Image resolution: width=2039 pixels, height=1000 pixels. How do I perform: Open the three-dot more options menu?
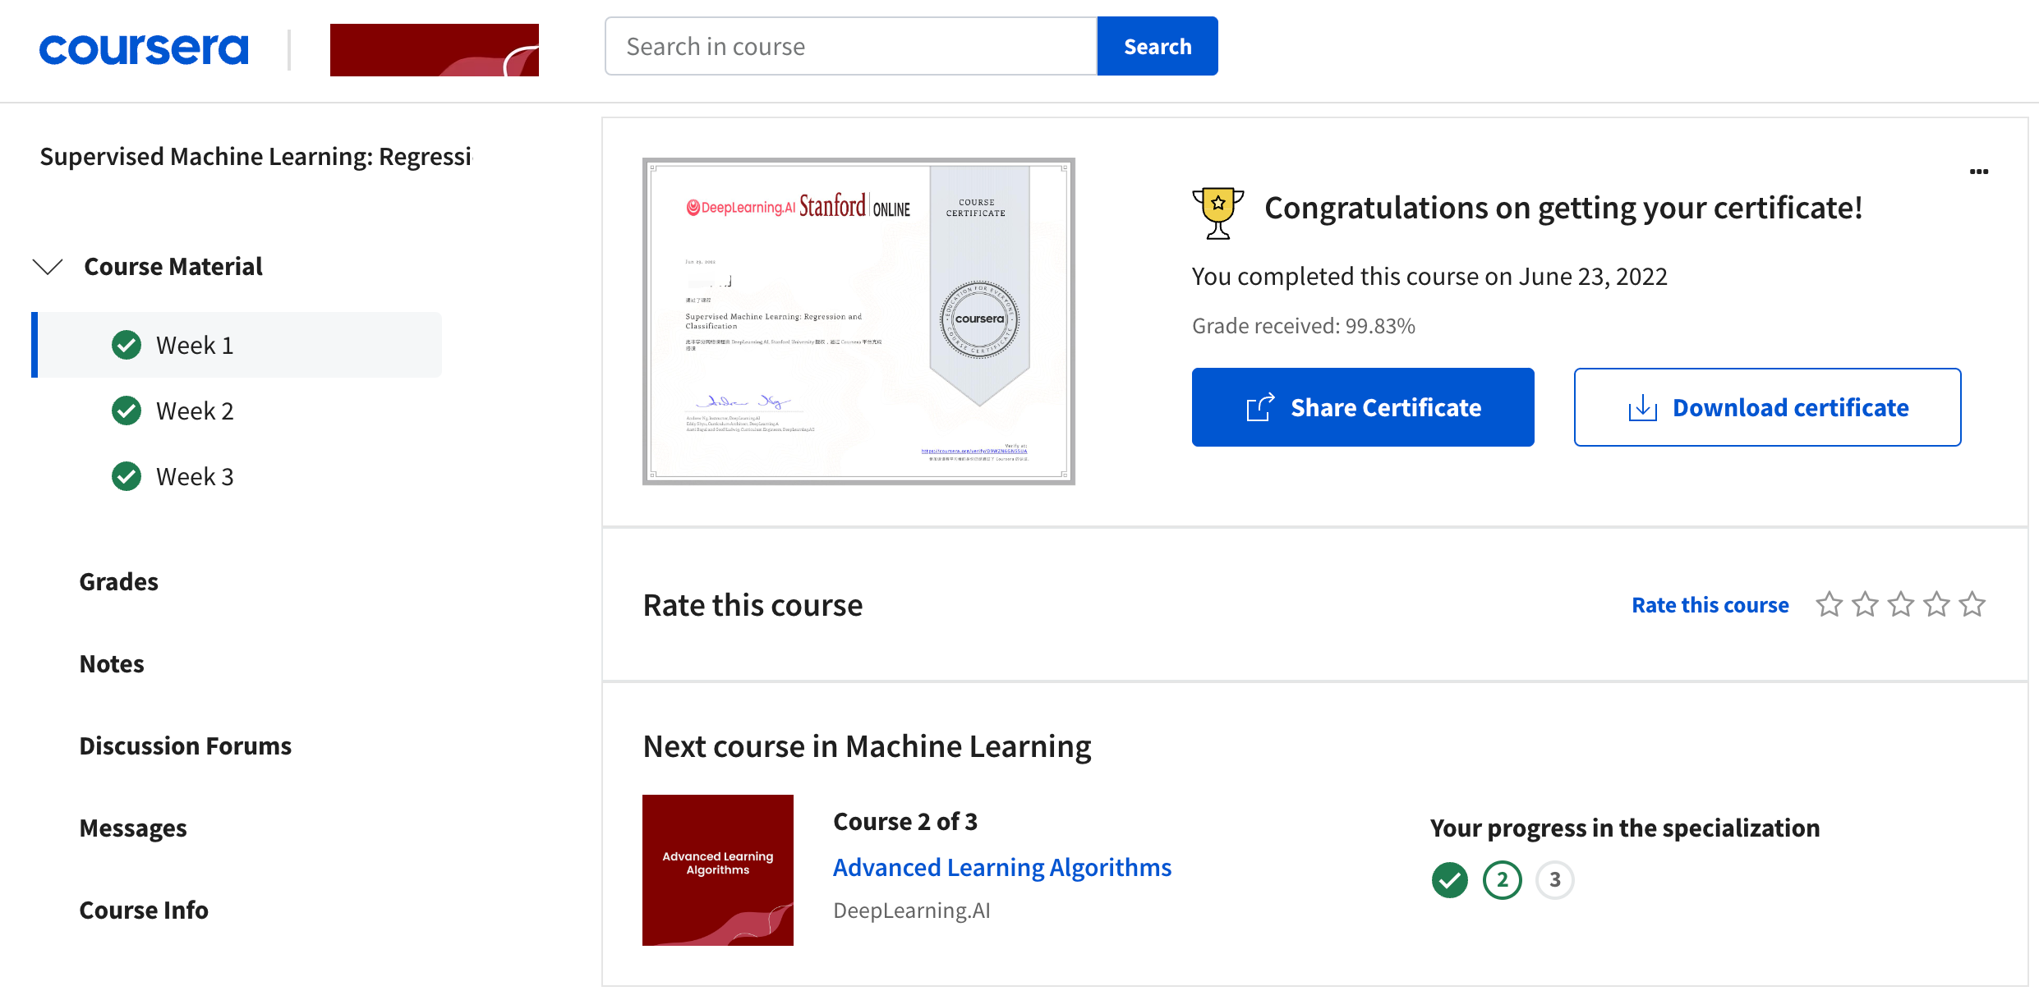(x=1979, y=172)
